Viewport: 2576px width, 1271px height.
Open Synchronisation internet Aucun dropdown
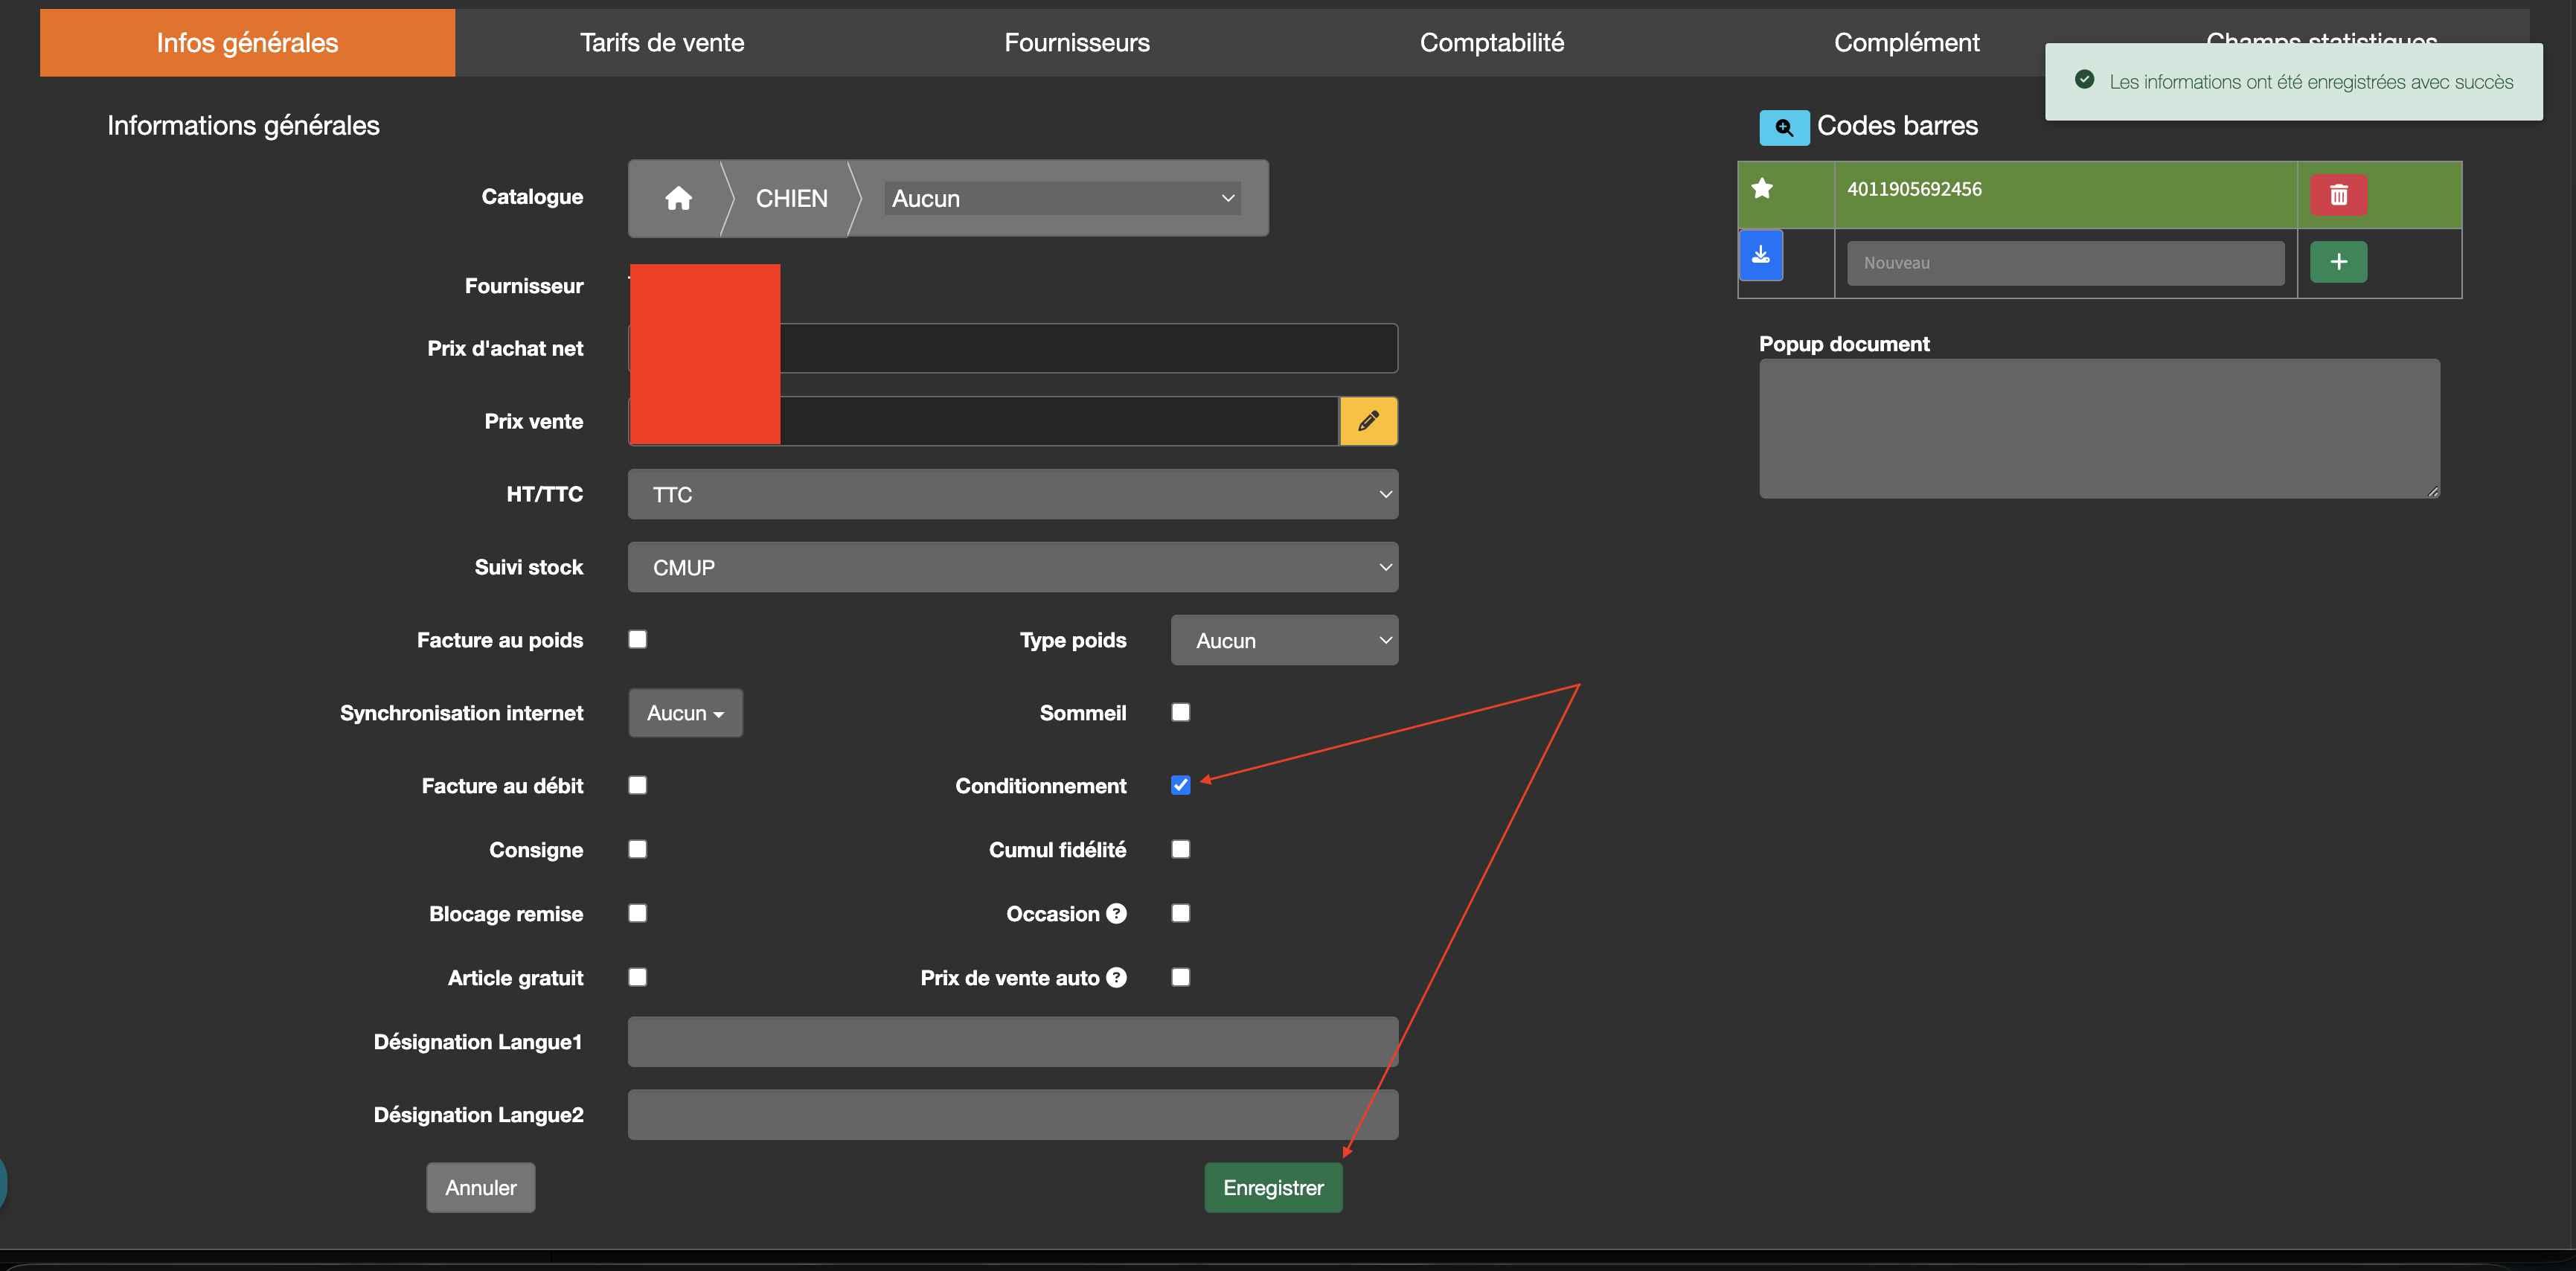coord(685,713)
